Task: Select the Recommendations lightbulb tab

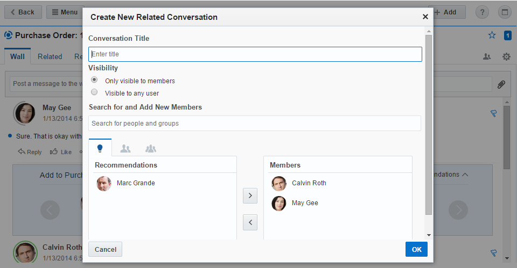Action: pos(100,148)
